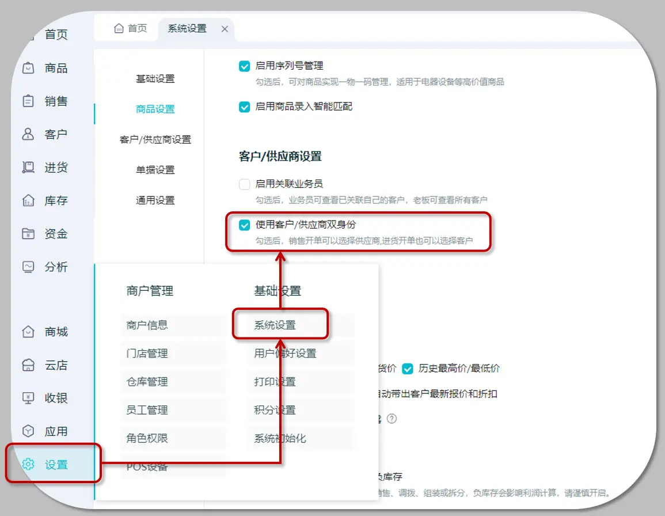Go to 通用设置 section
Screen dimensions: 665x516
155,200
